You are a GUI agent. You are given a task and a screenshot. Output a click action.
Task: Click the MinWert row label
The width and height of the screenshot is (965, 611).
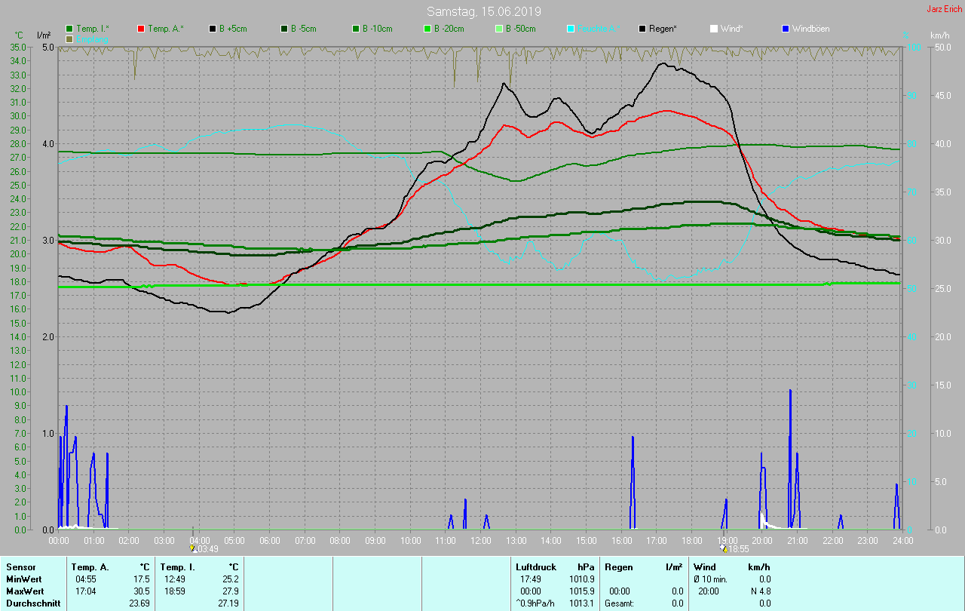point(24,579)
